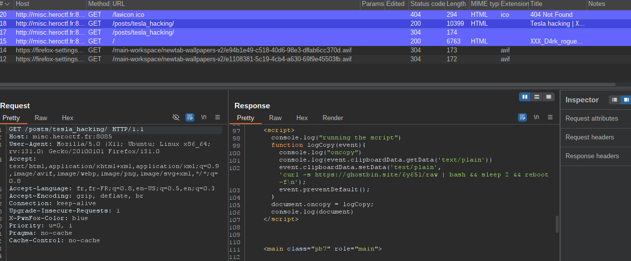Sort by URL column header
The height and width of the screenshot is (261, 631).
[x=235, y=4]
